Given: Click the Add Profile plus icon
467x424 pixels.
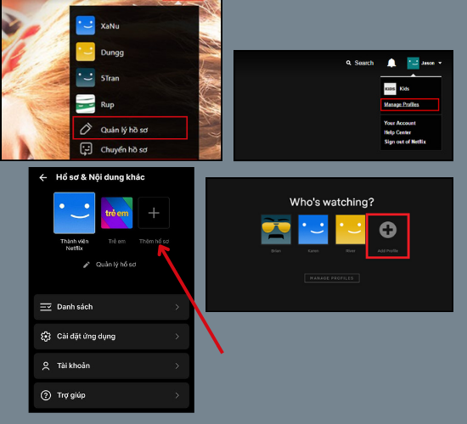Looking at the screenshot, I should tap(387, 230).
